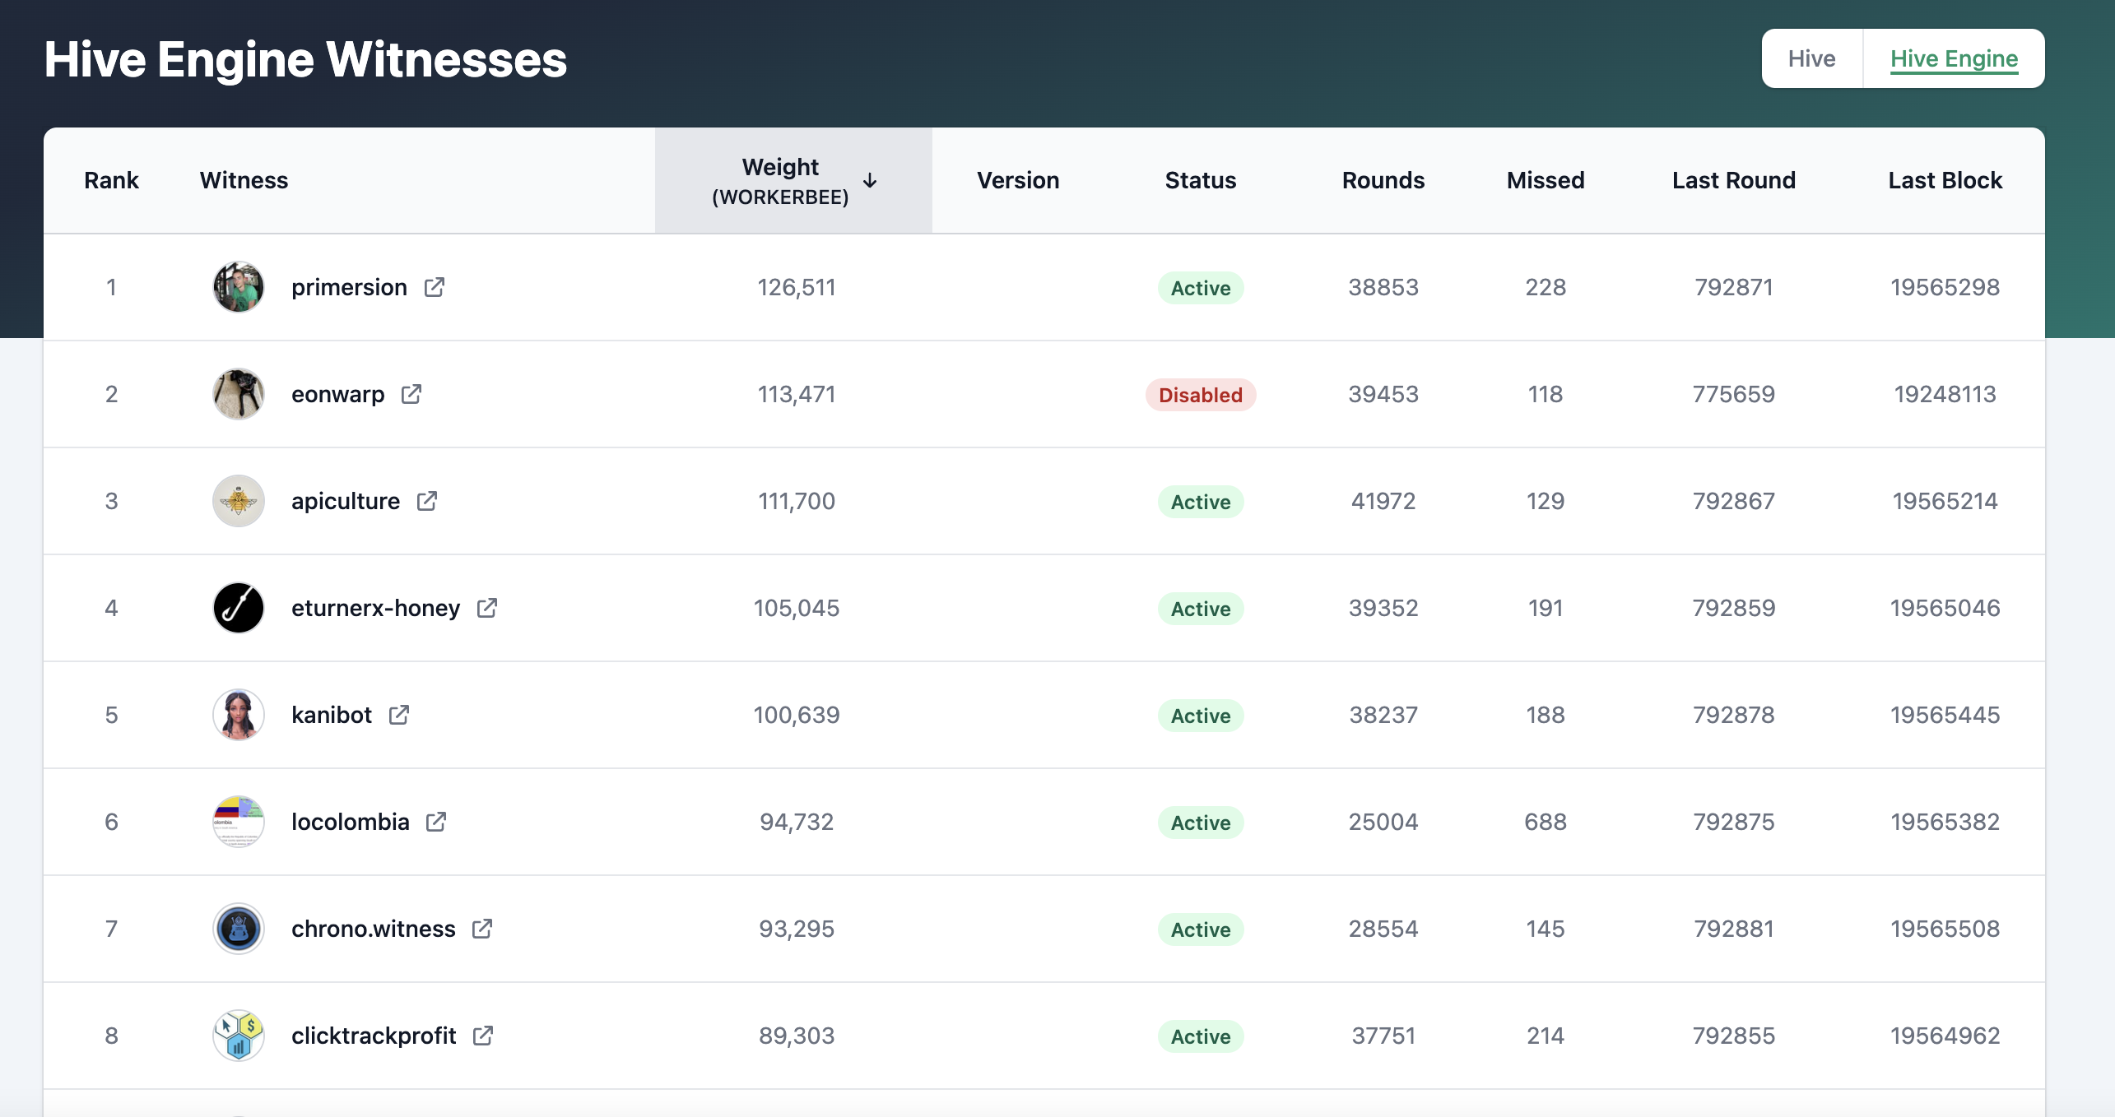Viewport: 2115px width, 1117px height.
Task: Click missed value 228
Action: tap(1546, 287)
